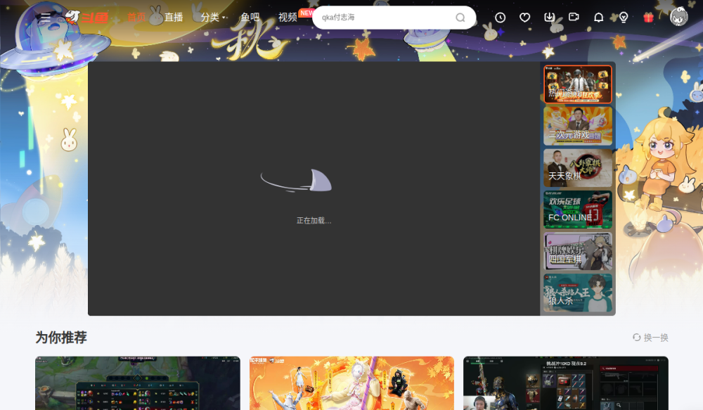
Task: Click the Douyu logo
Action: click(86, 18)
